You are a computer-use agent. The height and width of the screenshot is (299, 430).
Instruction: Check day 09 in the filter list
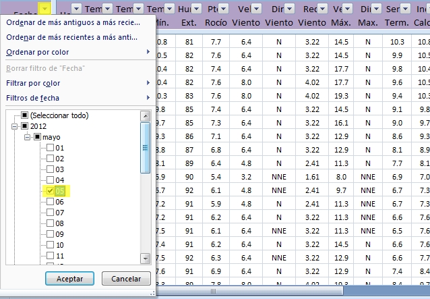point(50,234)
